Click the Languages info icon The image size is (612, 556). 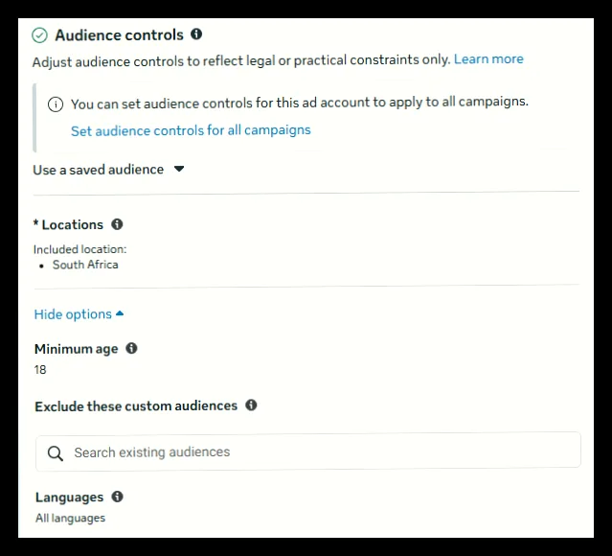pyautogui.click(x=118, y=497)
